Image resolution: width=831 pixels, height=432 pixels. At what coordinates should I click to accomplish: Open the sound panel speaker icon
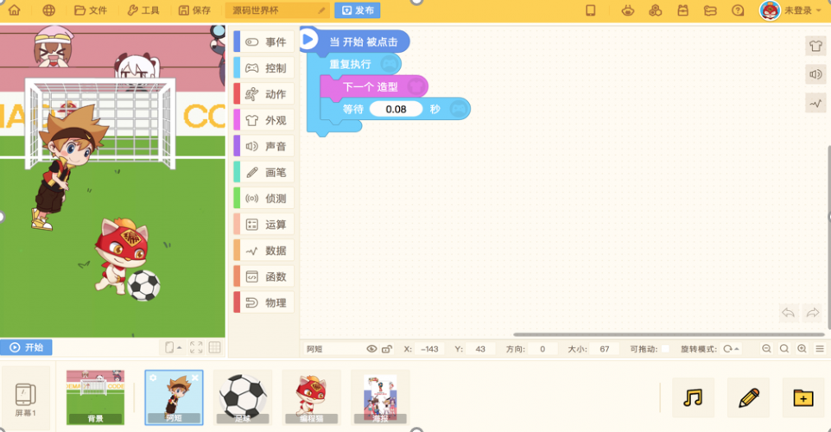(x=815, y=74)
